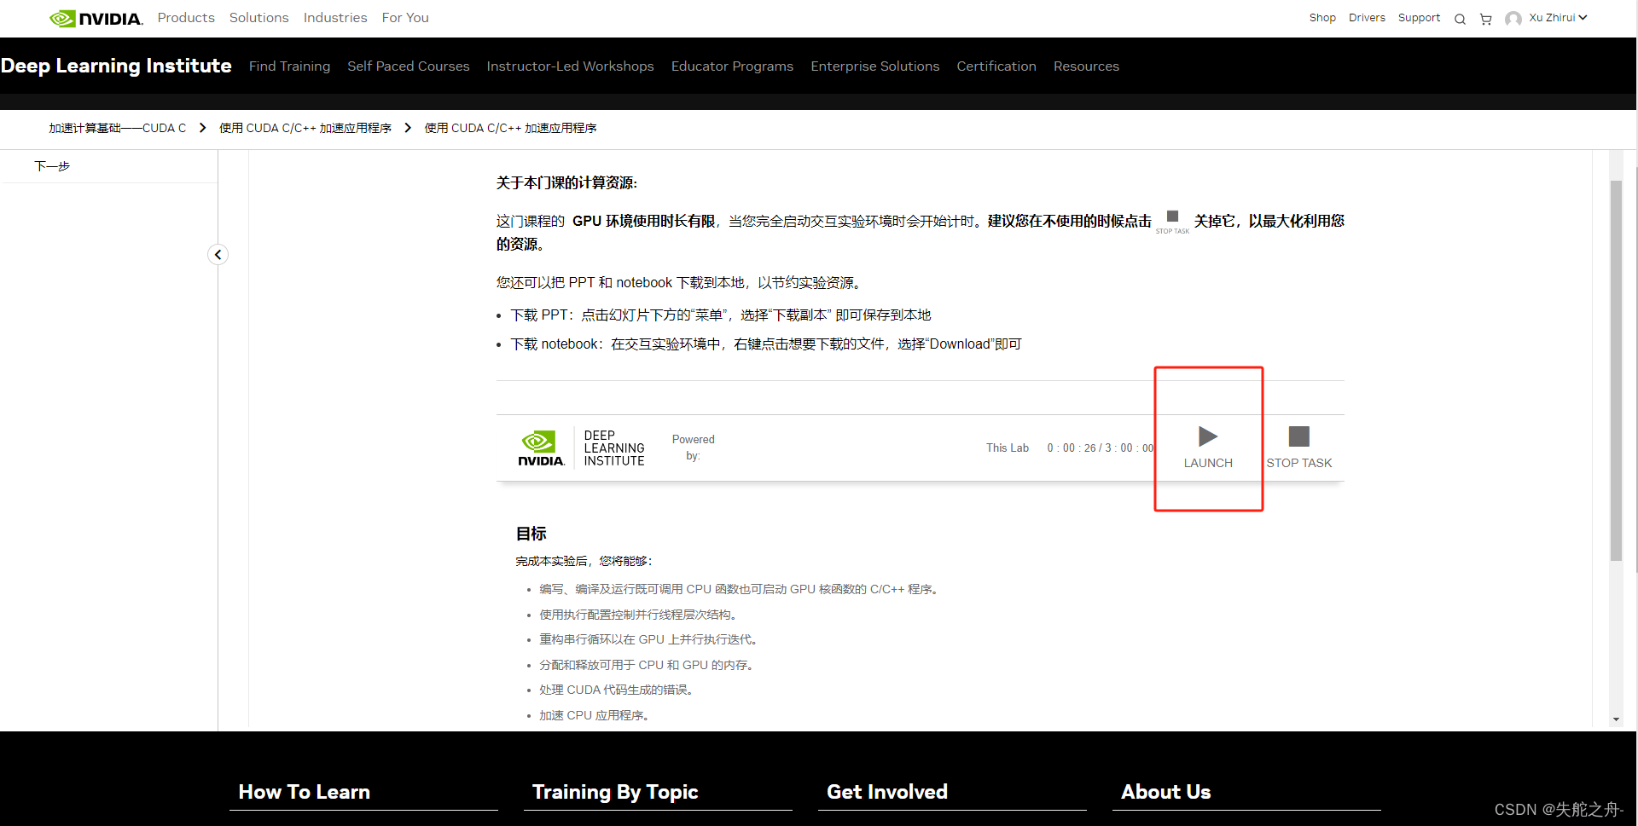The width and height of the screenshot is (1638, 826).
Task: Open the For You menu
Action: 405,18
